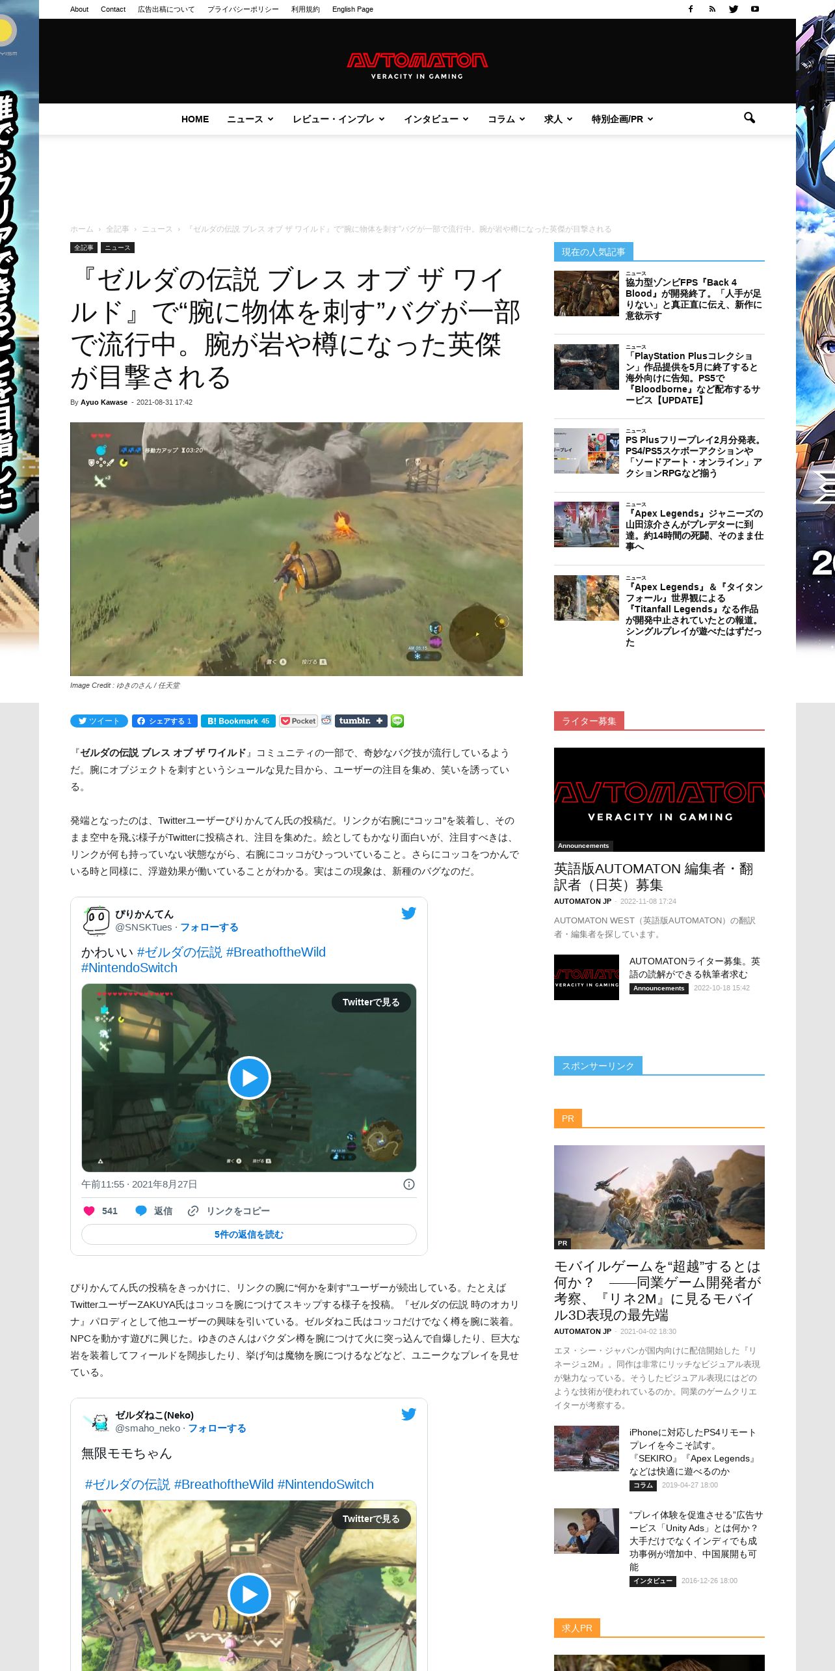835x1671 pixels.
Task: Expand the レビュー・インプレ menu
Action: (339, 119)
